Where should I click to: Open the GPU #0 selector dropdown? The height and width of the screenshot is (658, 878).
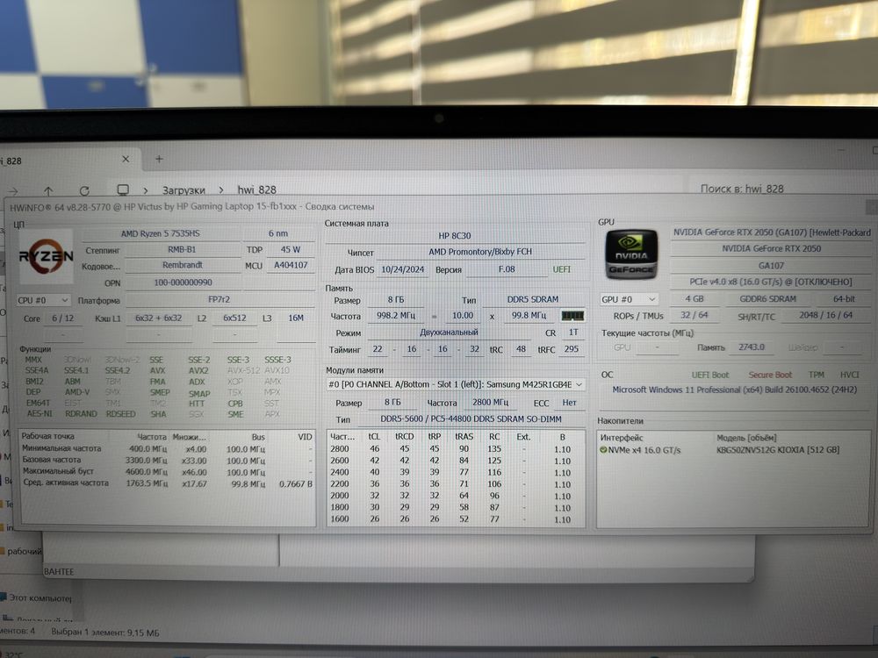tap(629, 299)
